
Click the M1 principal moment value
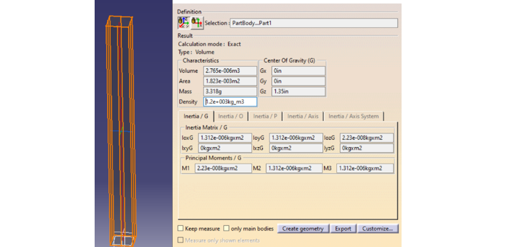[x=223, y=168]
